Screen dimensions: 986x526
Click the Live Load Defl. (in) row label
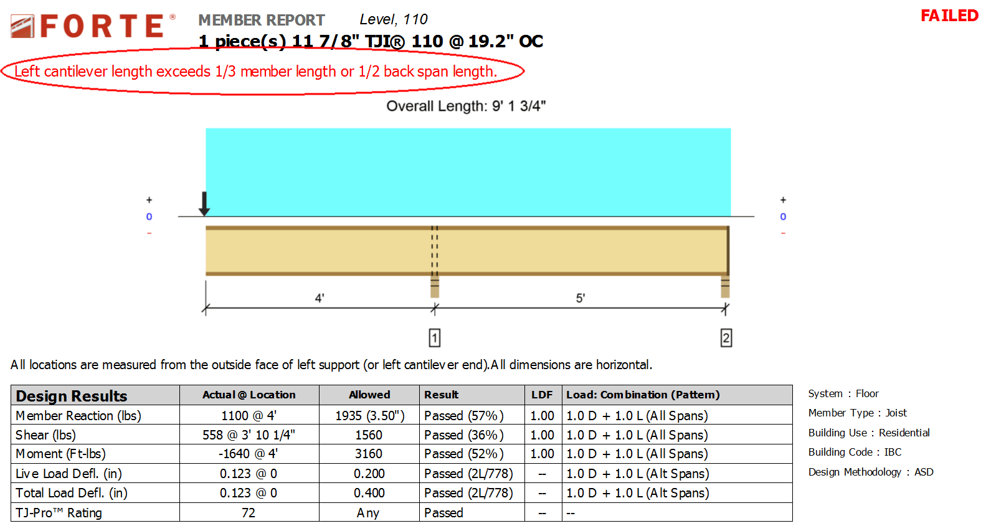pos(69,474)
